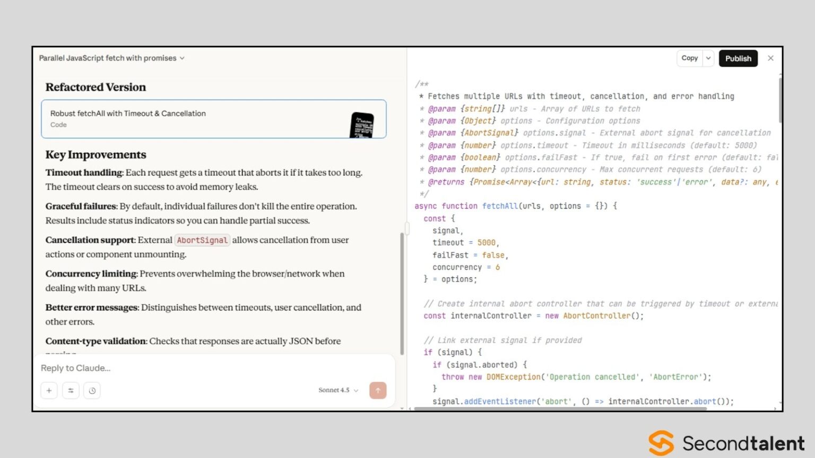Click the Refactored Version heading
This screenshot has width=815, height=458.
pos(96,87)
